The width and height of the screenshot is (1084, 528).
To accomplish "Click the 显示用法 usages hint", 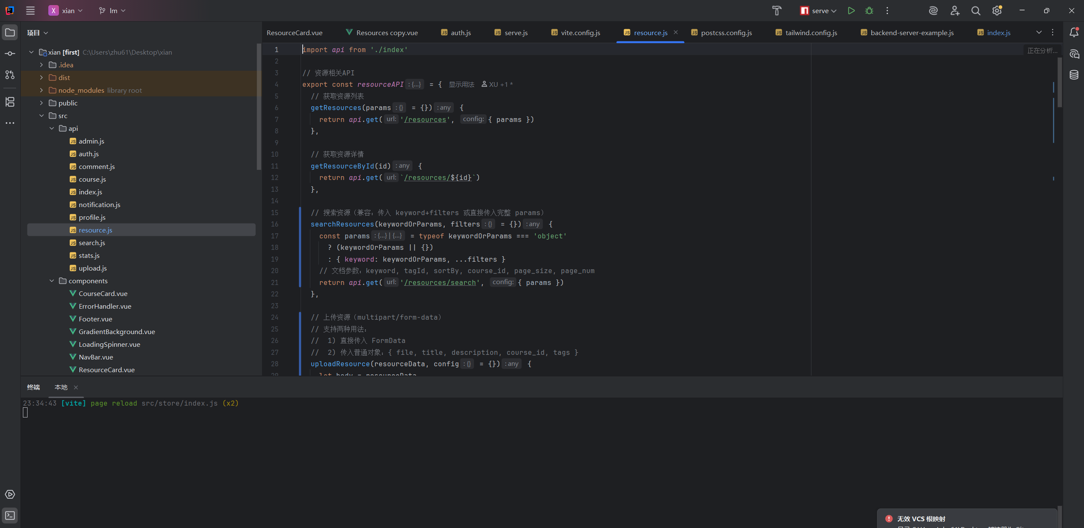I will tap(461, 84).
